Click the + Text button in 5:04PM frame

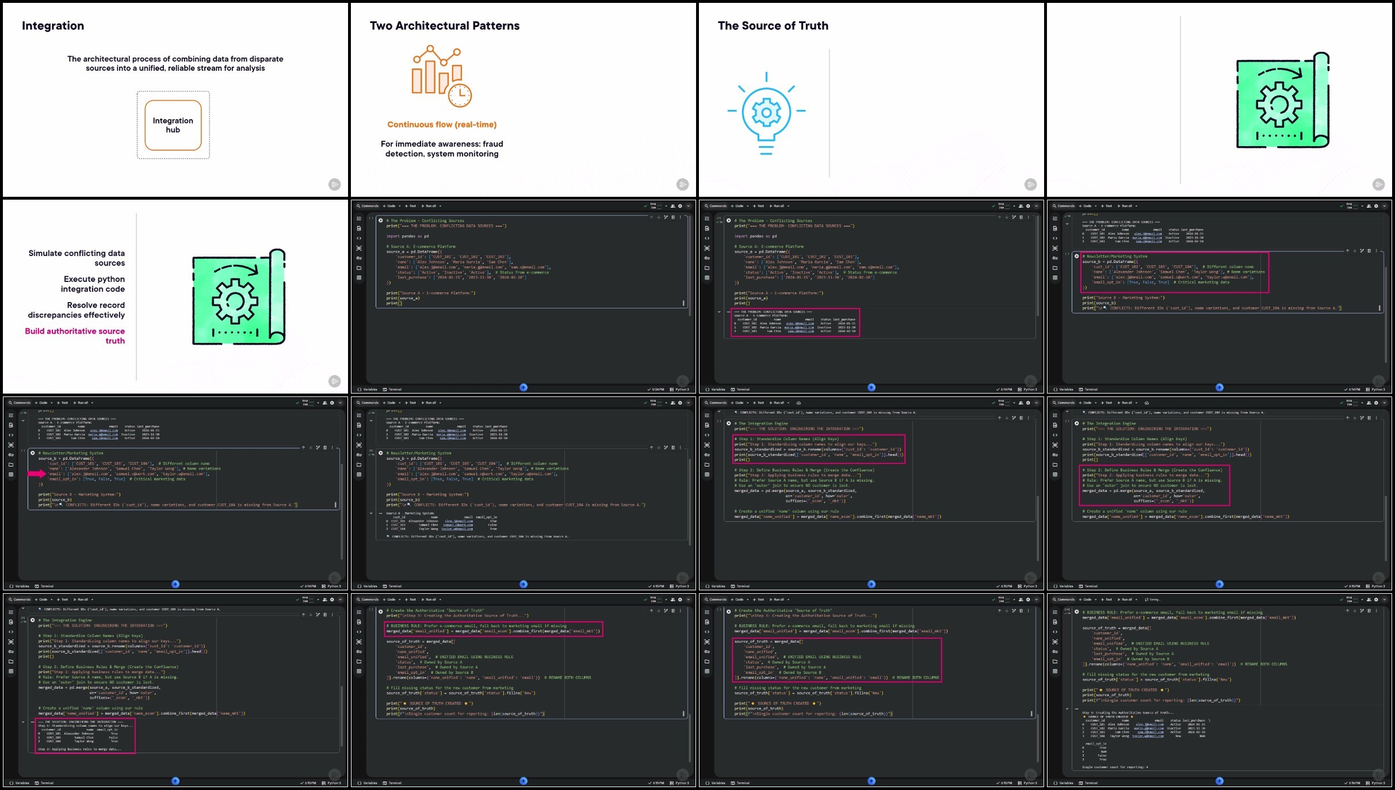pyautogui.click(x=411, y=206)
